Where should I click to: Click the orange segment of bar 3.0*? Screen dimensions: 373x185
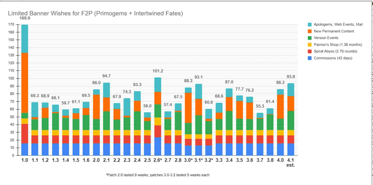[188, 108]
